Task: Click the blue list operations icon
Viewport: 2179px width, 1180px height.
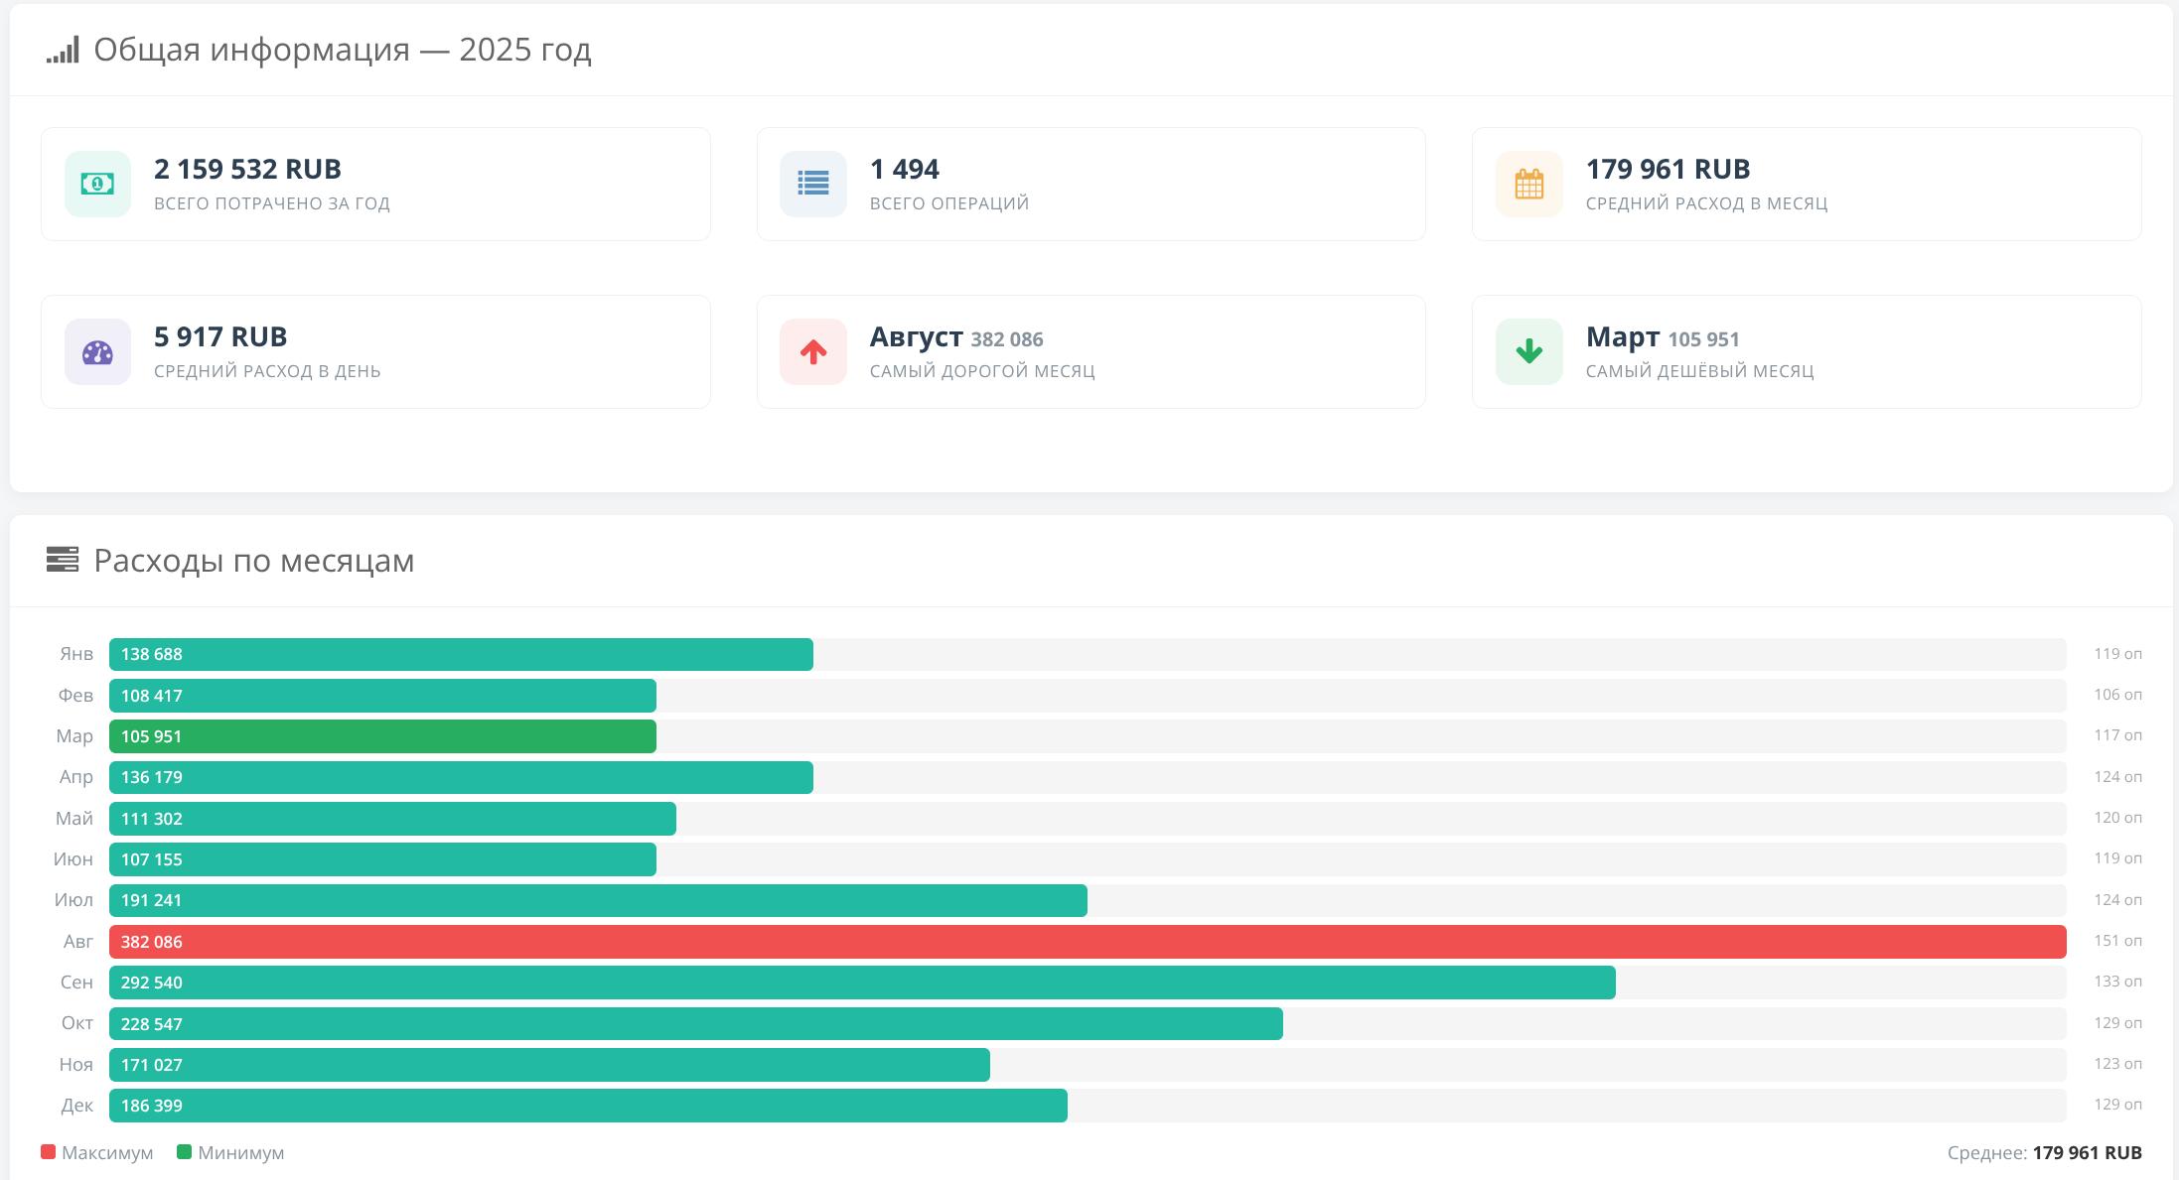Action: click(812, 184)
